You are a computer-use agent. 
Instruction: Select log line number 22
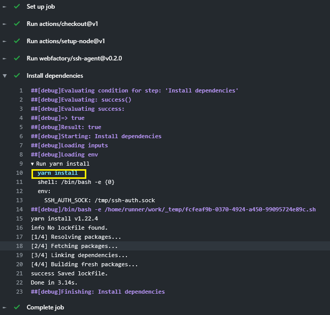[x=19, y=283]
